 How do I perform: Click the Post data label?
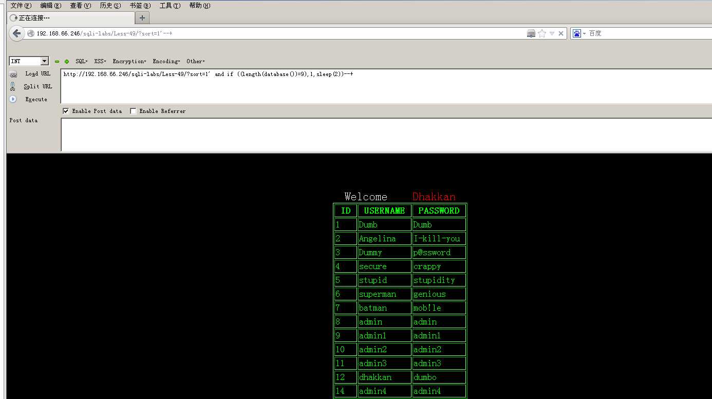pos(24,121)
